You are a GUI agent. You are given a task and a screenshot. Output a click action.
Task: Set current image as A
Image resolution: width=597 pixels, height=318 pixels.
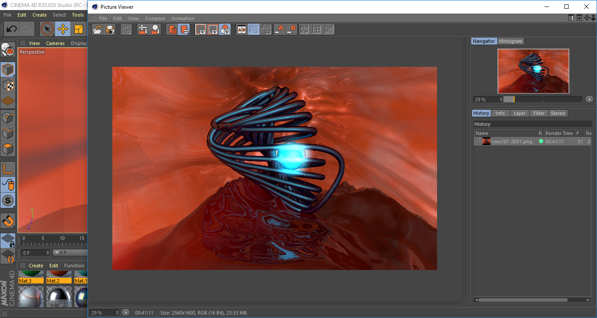[279, 30]
